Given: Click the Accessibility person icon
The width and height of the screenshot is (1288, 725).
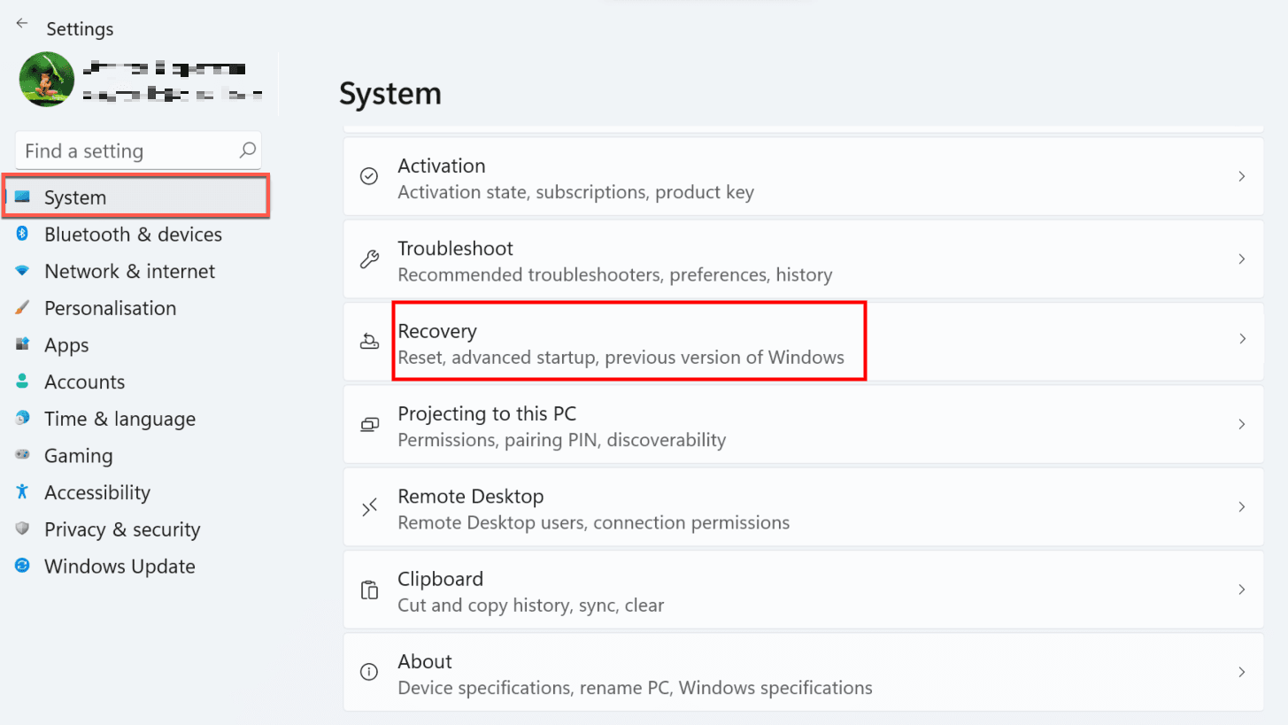Looking at the screenshot, I should click(x=23, y=492).
